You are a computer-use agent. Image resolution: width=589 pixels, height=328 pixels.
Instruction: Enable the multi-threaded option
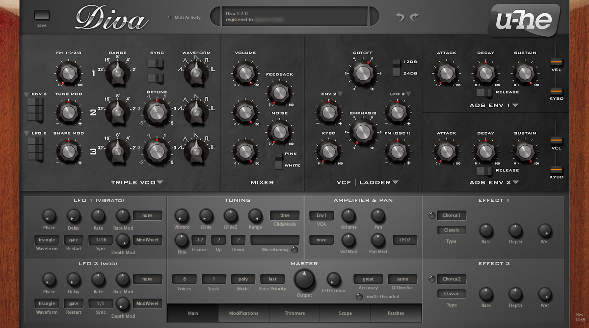(x=359, y=297)
